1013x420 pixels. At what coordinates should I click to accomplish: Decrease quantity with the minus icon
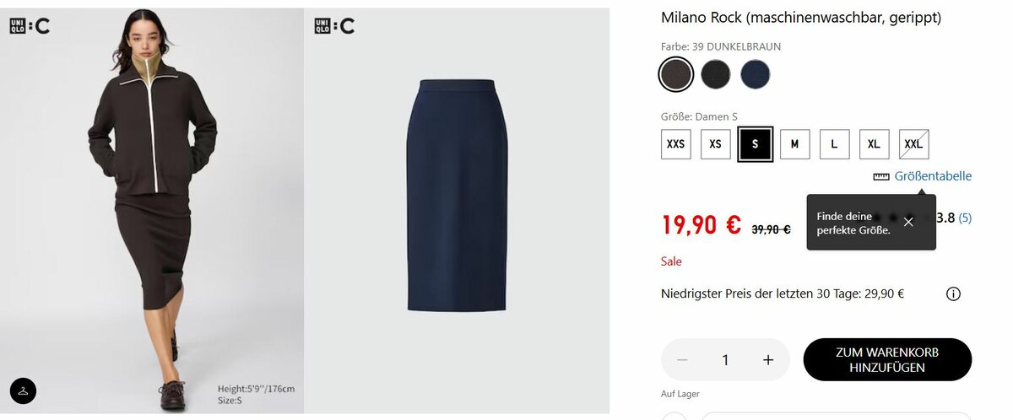point(682,360)
